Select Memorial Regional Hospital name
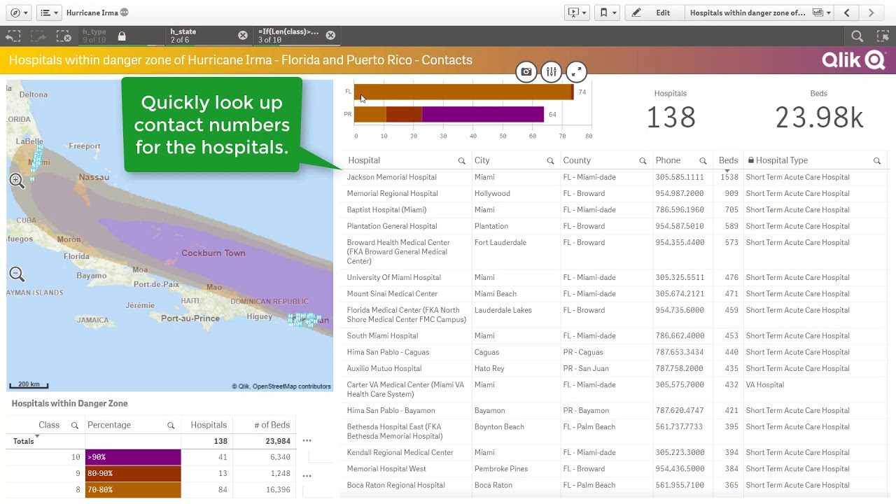Viewport: 896px width, 504px height. [x=392, y=193]
